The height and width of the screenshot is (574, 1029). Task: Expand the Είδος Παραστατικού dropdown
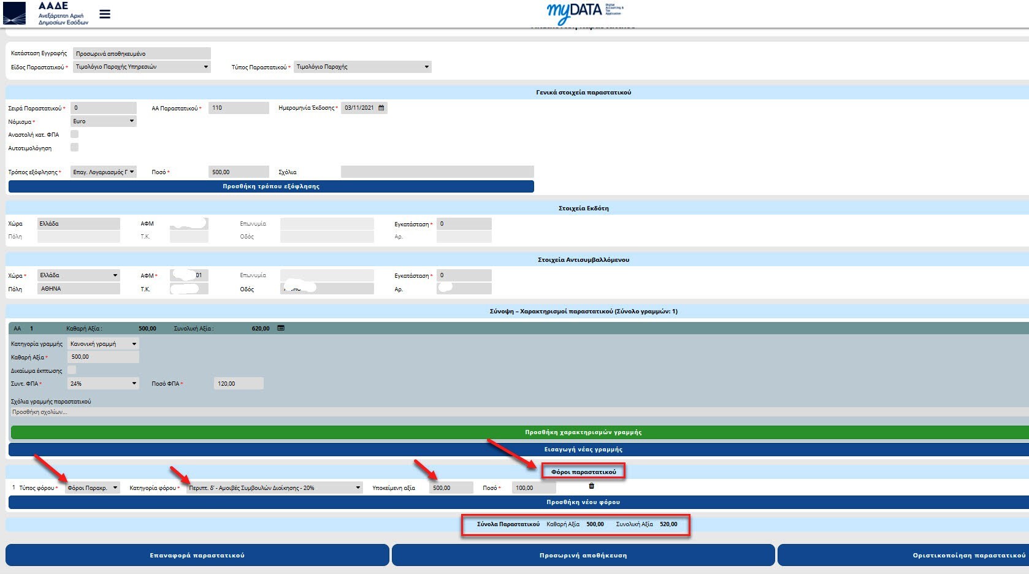pyautogui.click(x=142, y=67)
